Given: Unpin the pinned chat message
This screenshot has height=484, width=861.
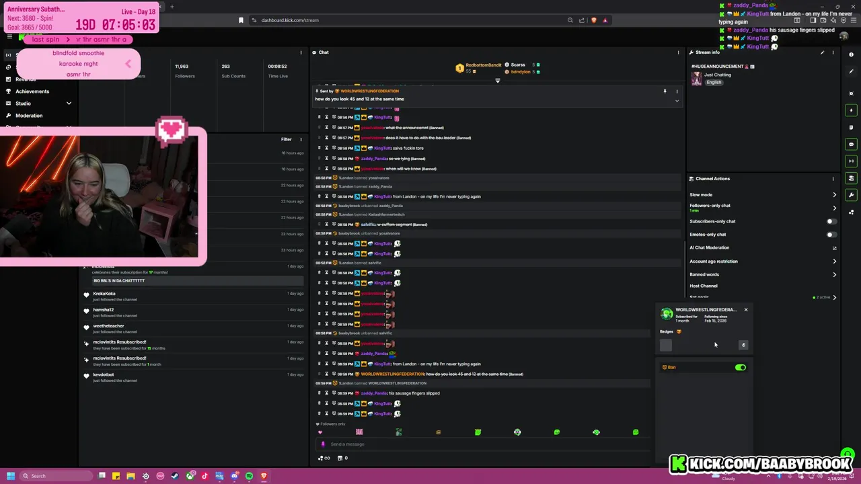Looking at the screenshot, I should click(x=665, y=91).
